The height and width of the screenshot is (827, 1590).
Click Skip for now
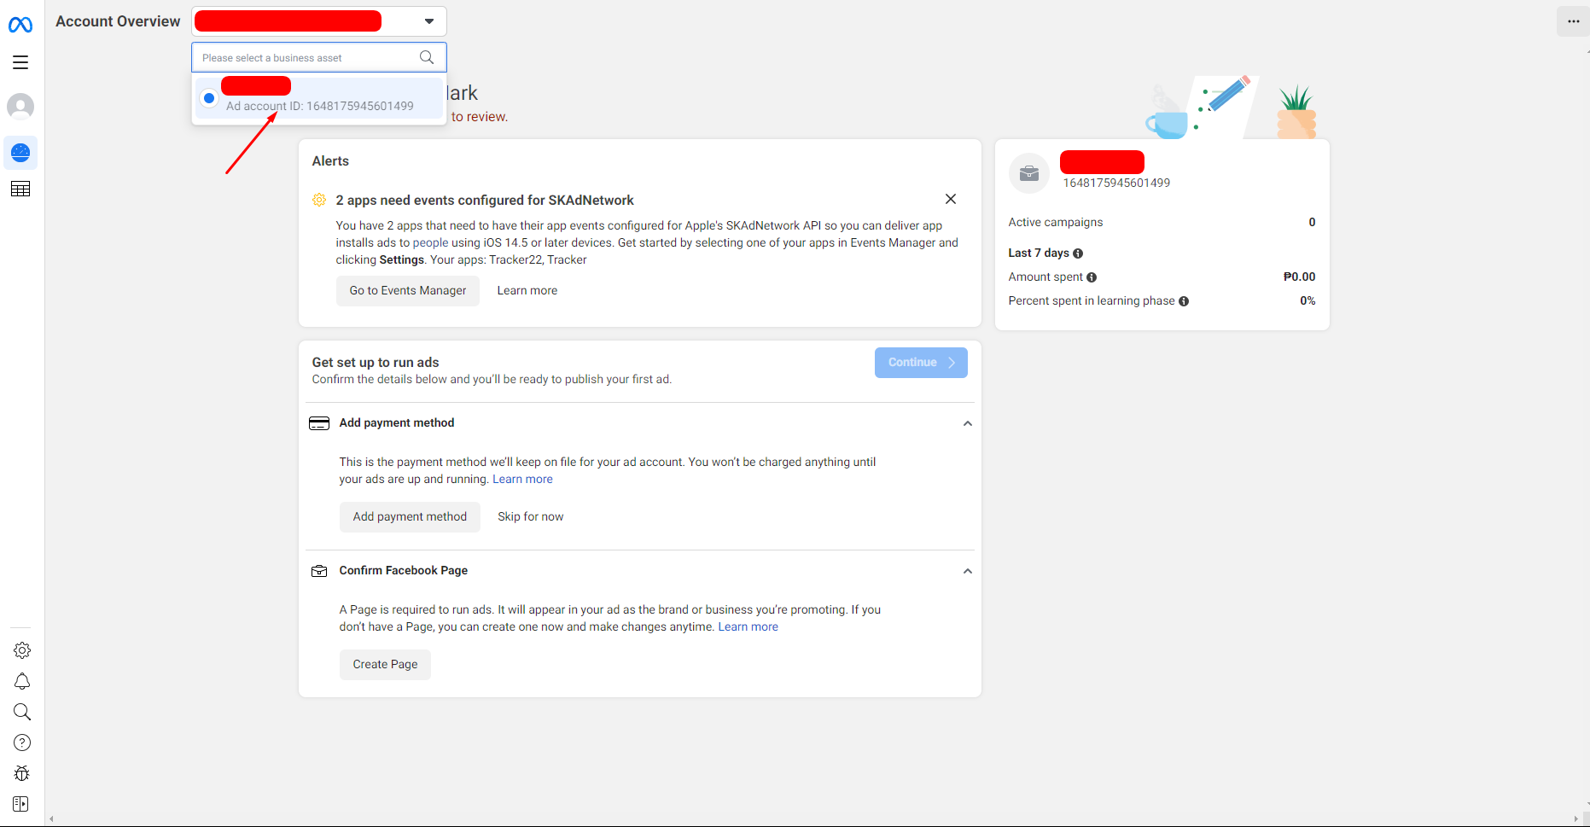531,517
